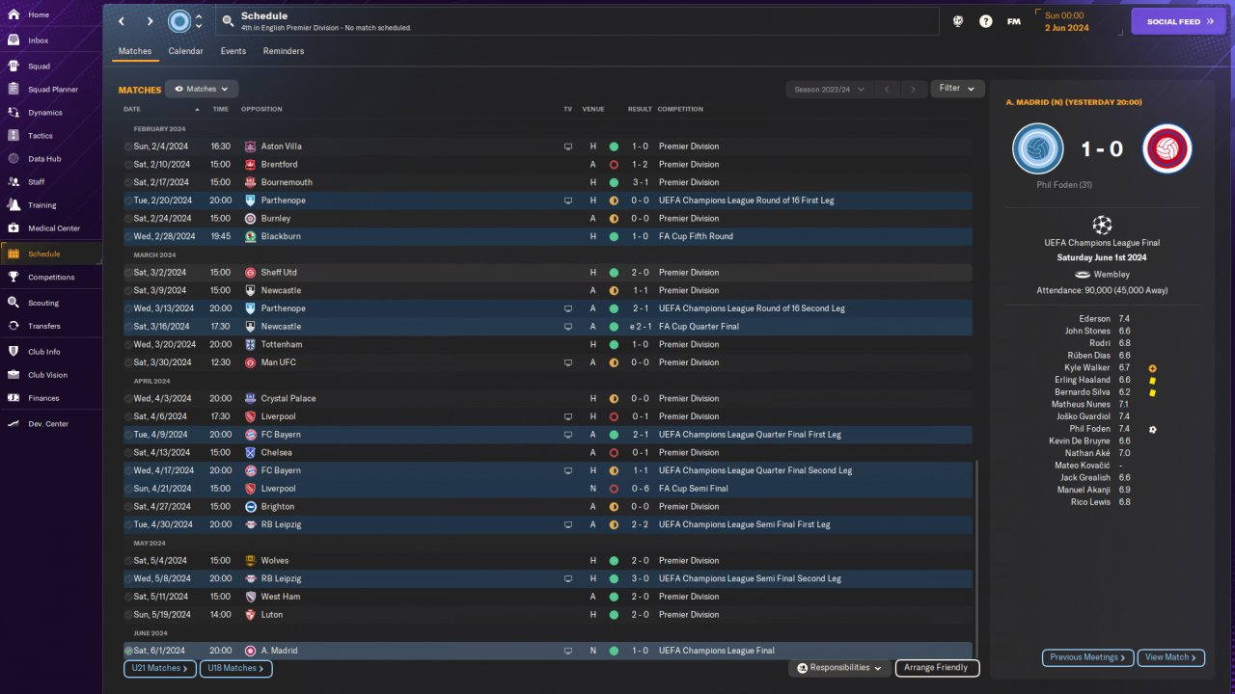Switch to the Matches tab
Image resolution: width=1235 pixels, height=694 pixels.
135,51
